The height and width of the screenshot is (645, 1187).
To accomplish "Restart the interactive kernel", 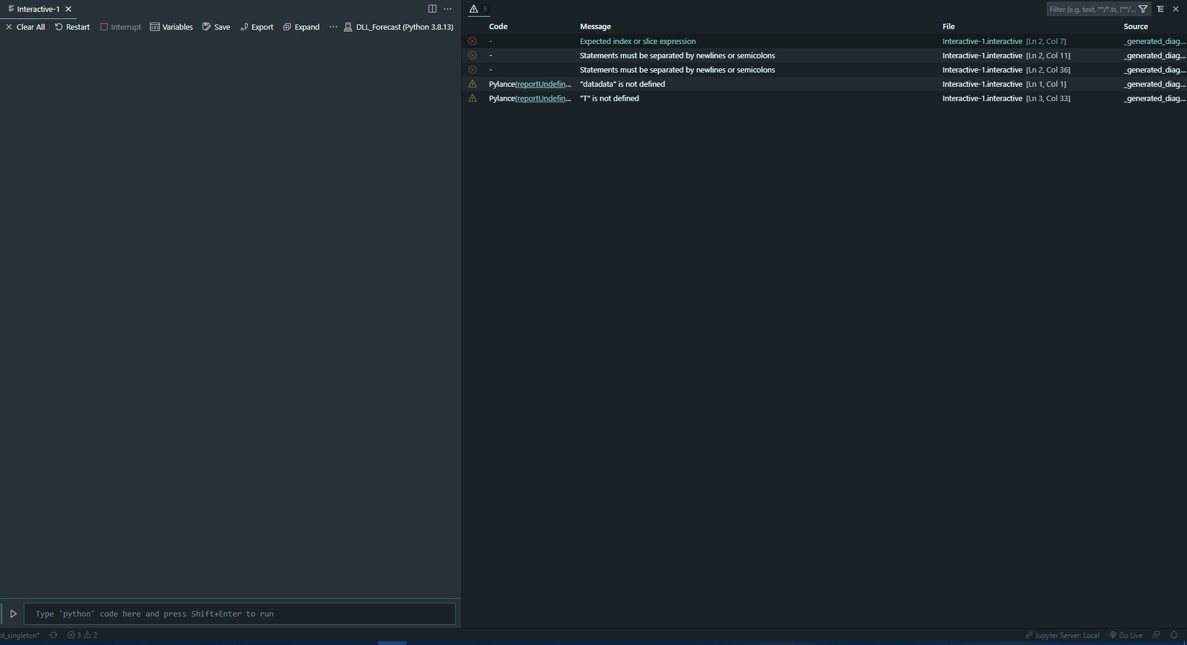I will pos(73,27).
